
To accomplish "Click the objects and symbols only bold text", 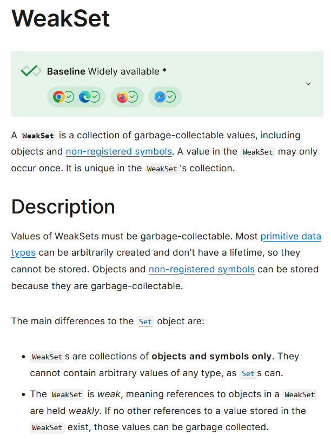I will (x=211, y=356).
